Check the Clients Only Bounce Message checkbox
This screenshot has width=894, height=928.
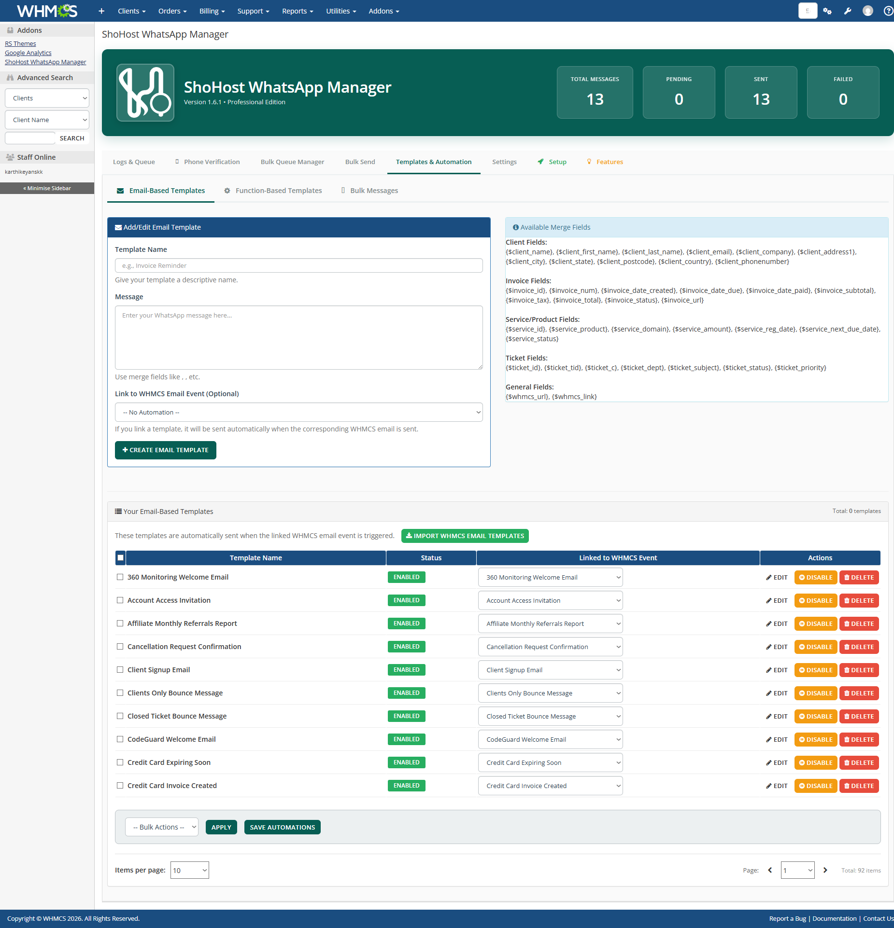[x=120, y=693]
